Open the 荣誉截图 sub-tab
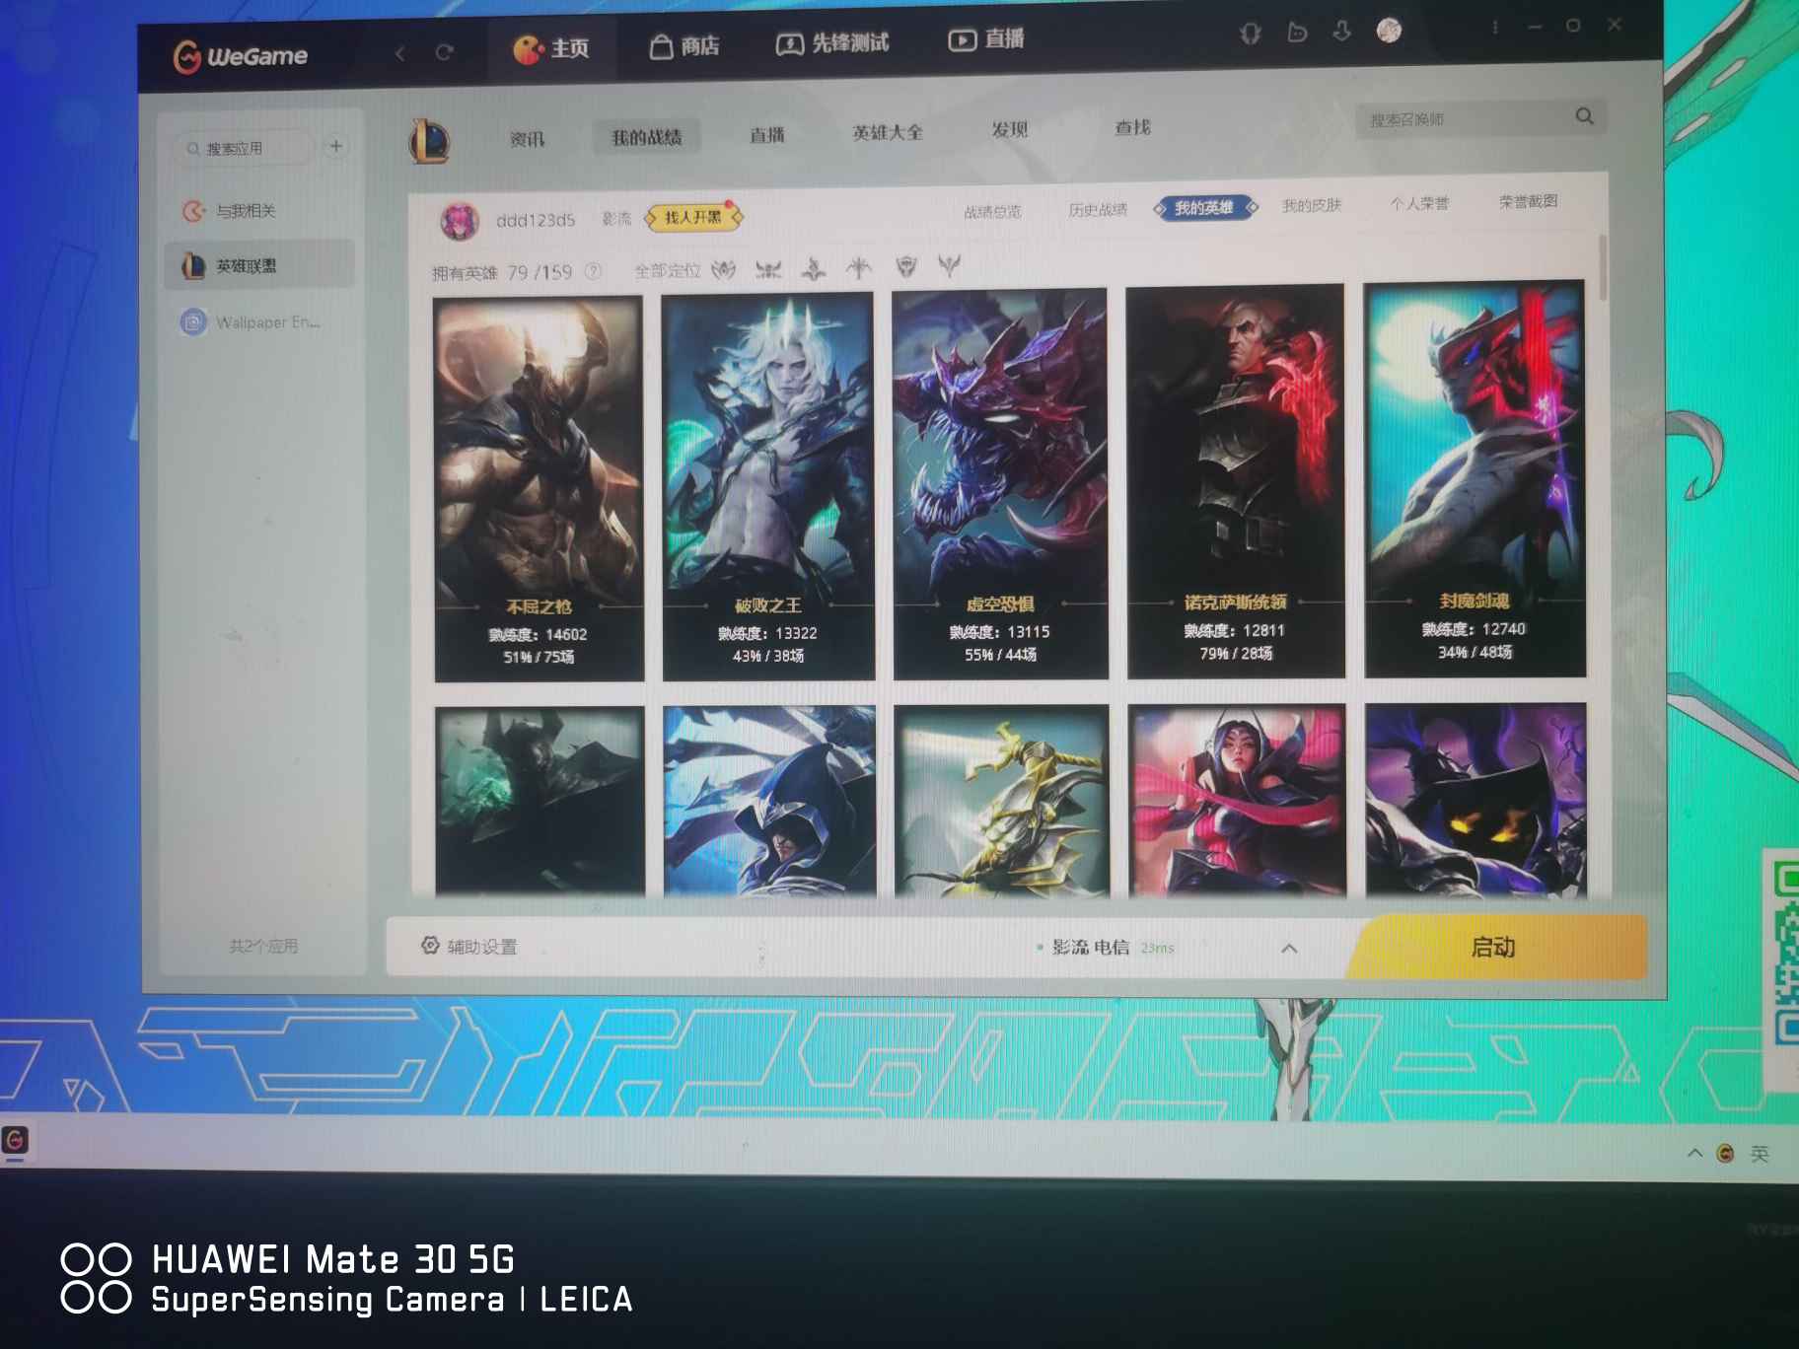Viewport: 1799px width, 1349px height. 1528,201
